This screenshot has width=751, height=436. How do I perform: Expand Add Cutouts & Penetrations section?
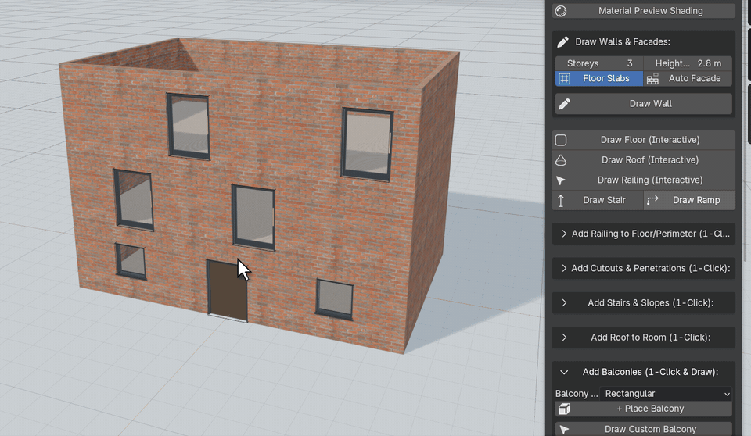[x=643, y=268]
